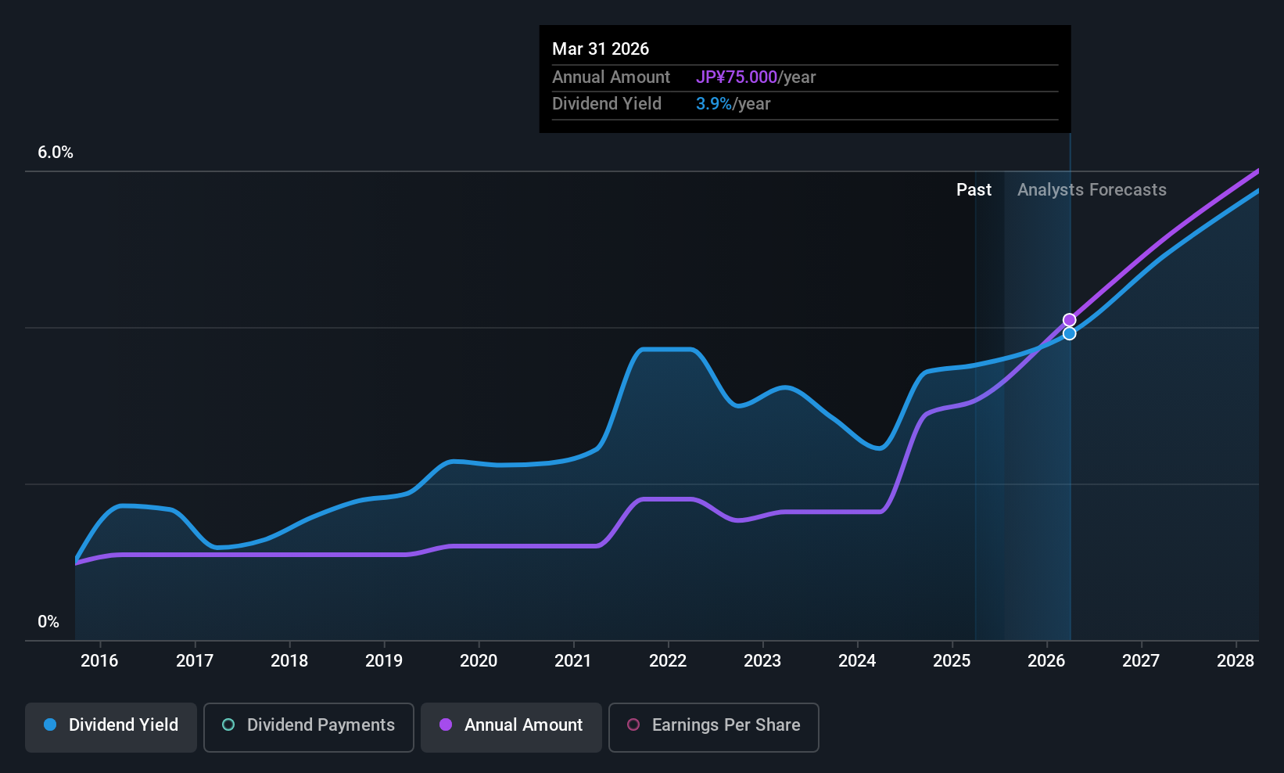
Task: Click the Annual Amount tooltip row label
Action: [x=611, y=77]
